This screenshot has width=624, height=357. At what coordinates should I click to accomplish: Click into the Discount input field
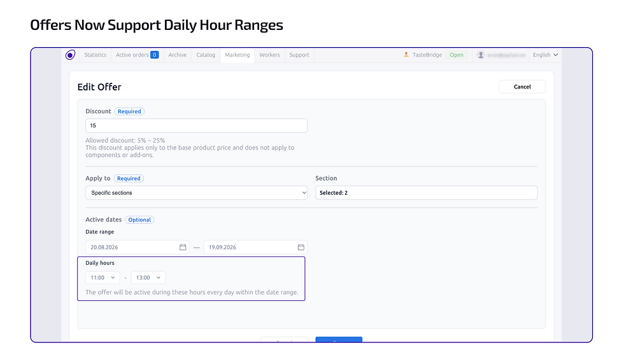(x=197, y=125)
